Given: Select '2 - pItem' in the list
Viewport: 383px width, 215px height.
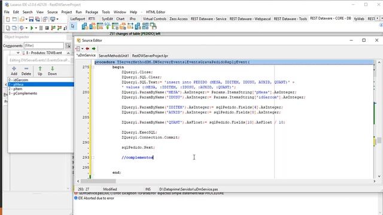Looking at the screenshot, I should [x=41, y=89].
